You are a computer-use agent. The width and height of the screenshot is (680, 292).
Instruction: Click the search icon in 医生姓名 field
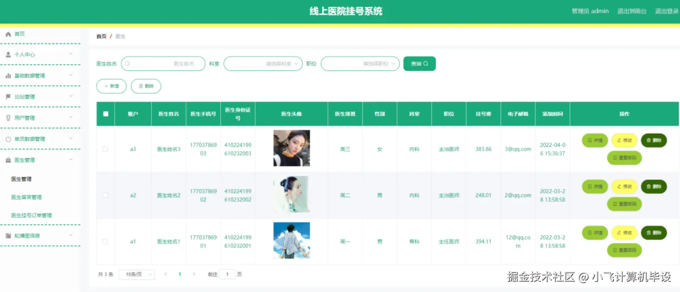tap(127, 64)
